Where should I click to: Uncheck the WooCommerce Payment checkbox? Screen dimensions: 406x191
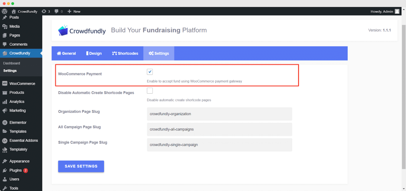[x=150, y=72]
